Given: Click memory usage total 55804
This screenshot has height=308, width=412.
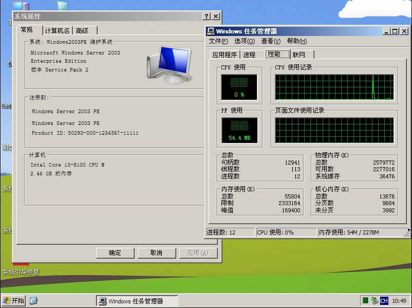Looking at the screenshot, I should coord(292,196).
